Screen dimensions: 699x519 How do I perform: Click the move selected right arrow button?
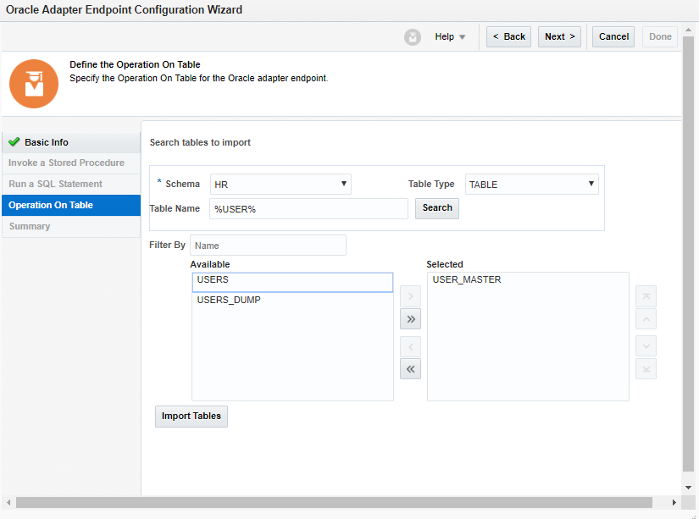click(x=411, y=296)
